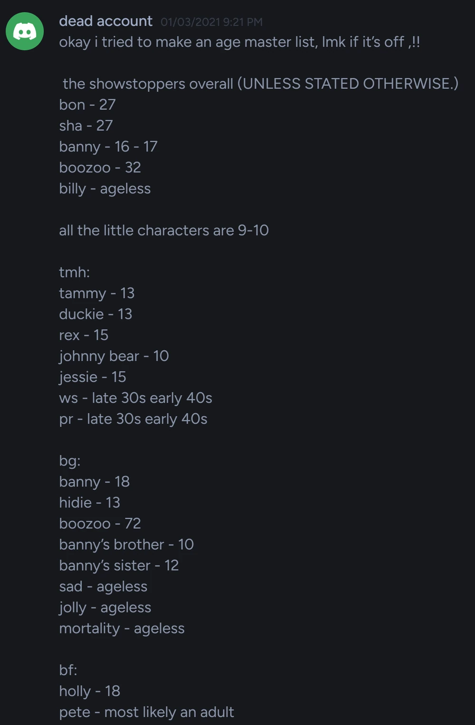Open the "dead account" username profile

point(105,21)
